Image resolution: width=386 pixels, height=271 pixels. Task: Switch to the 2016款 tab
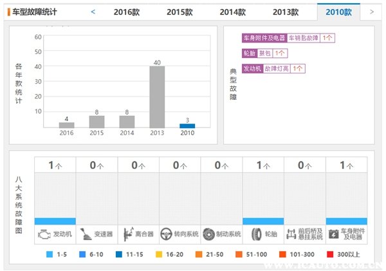pyautogui.click(x=127, y=12)
